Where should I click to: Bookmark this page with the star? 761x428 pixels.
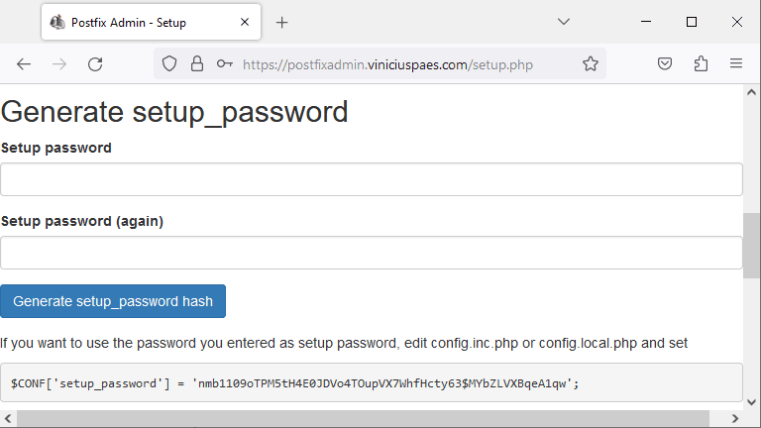pos(591,63)
